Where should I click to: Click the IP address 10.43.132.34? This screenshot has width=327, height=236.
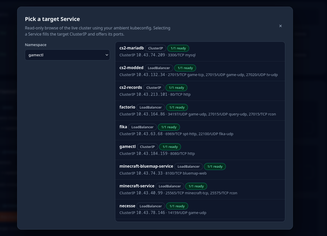click(x=151, y=74)
